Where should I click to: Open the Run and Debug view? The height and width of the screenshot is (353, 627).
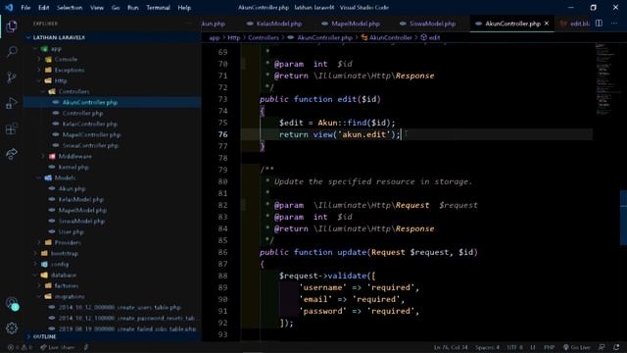12,103
